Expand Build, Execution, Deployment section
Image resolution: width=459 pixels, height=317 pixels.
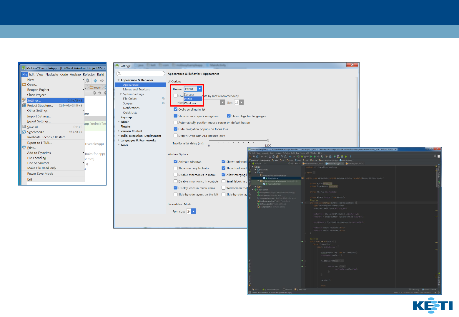119,136
